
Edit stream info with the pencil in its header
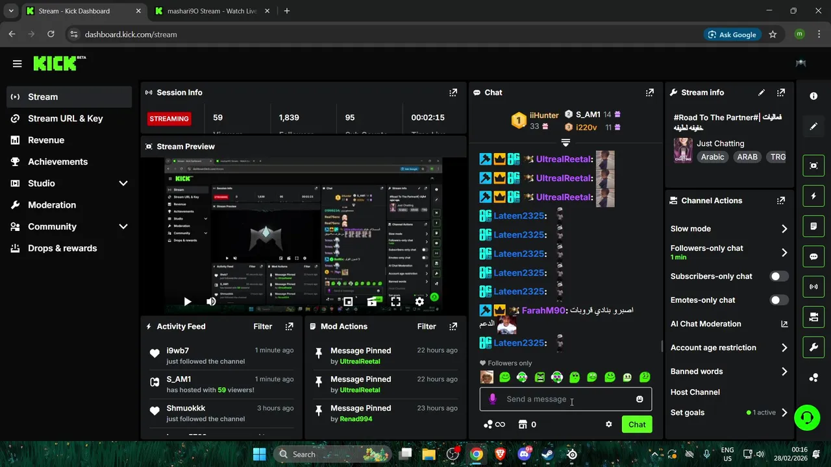pos(762,93)
